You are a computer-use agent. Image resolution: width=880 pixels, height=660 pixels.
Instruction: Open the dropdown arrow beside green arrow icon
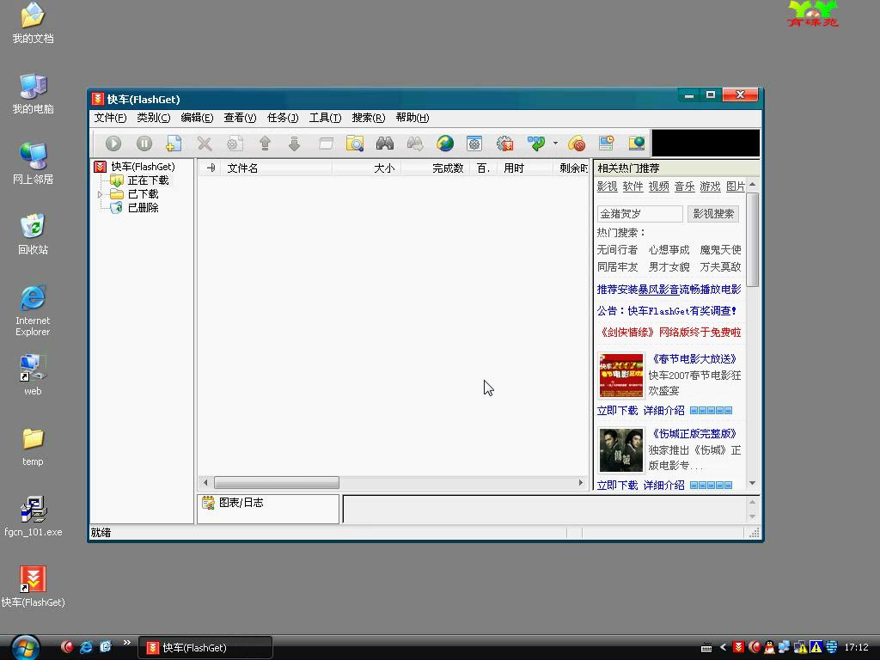(x=555, y=144)
